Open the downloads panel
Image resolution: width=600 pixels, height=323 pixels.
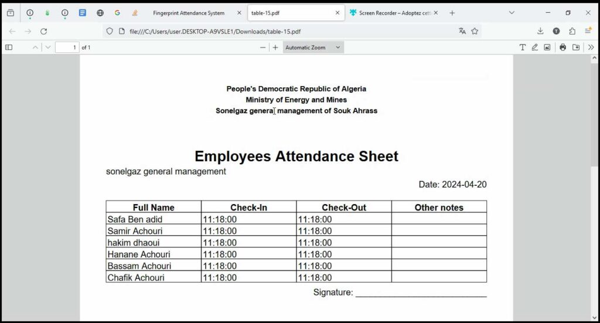[540, 32]
